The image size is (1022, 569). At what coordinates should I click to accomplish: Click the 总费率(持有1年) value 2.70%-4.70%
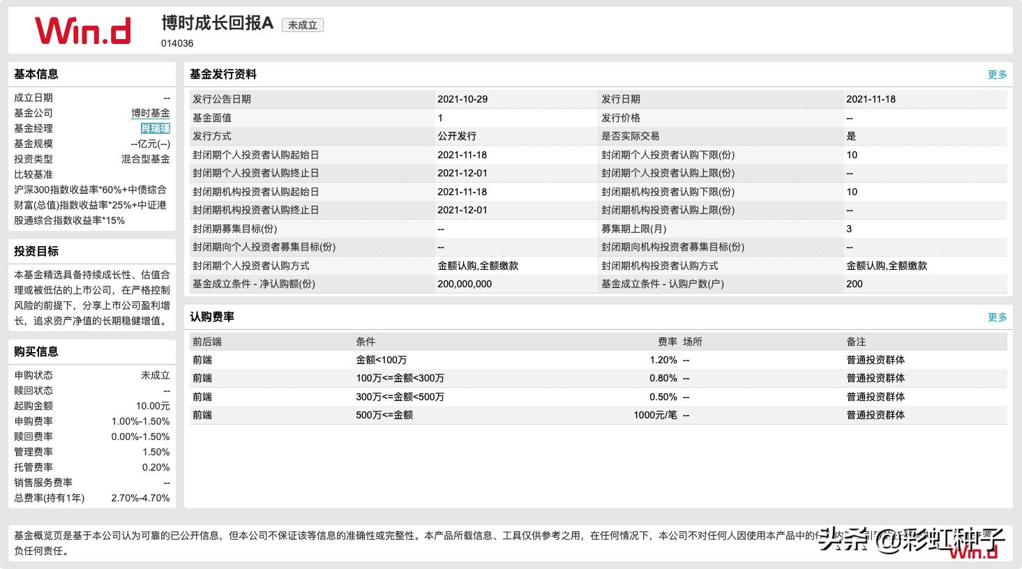click(141, 497)
